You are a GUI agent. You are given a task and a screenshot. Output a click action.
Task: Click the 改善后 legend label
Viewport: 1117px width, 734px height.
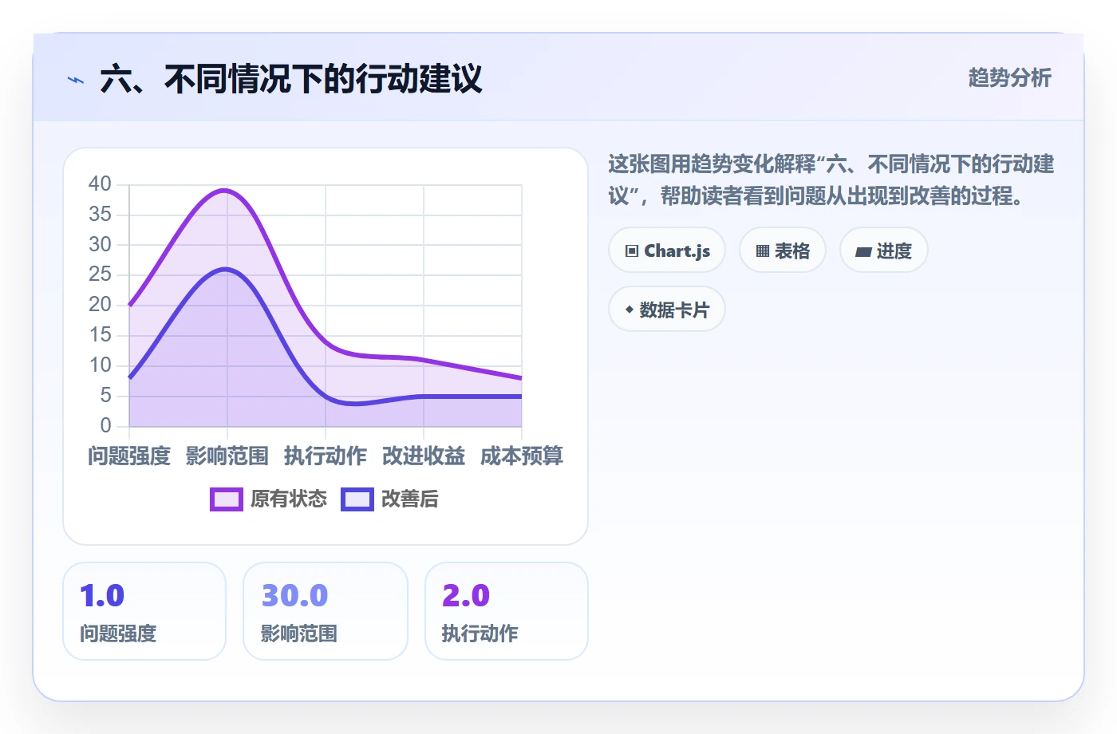(410, 499)
